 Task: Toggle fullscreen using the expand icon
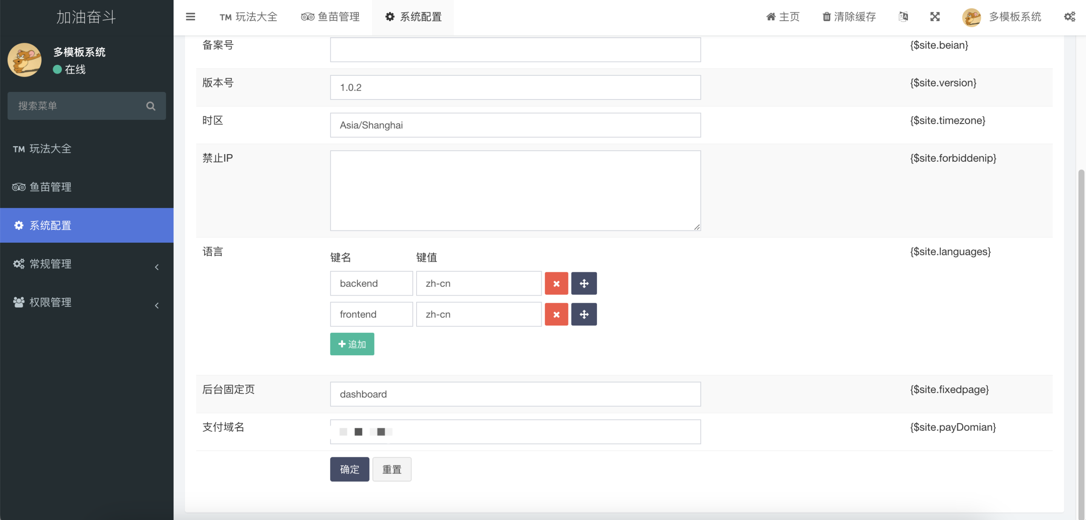coord(935,17)
